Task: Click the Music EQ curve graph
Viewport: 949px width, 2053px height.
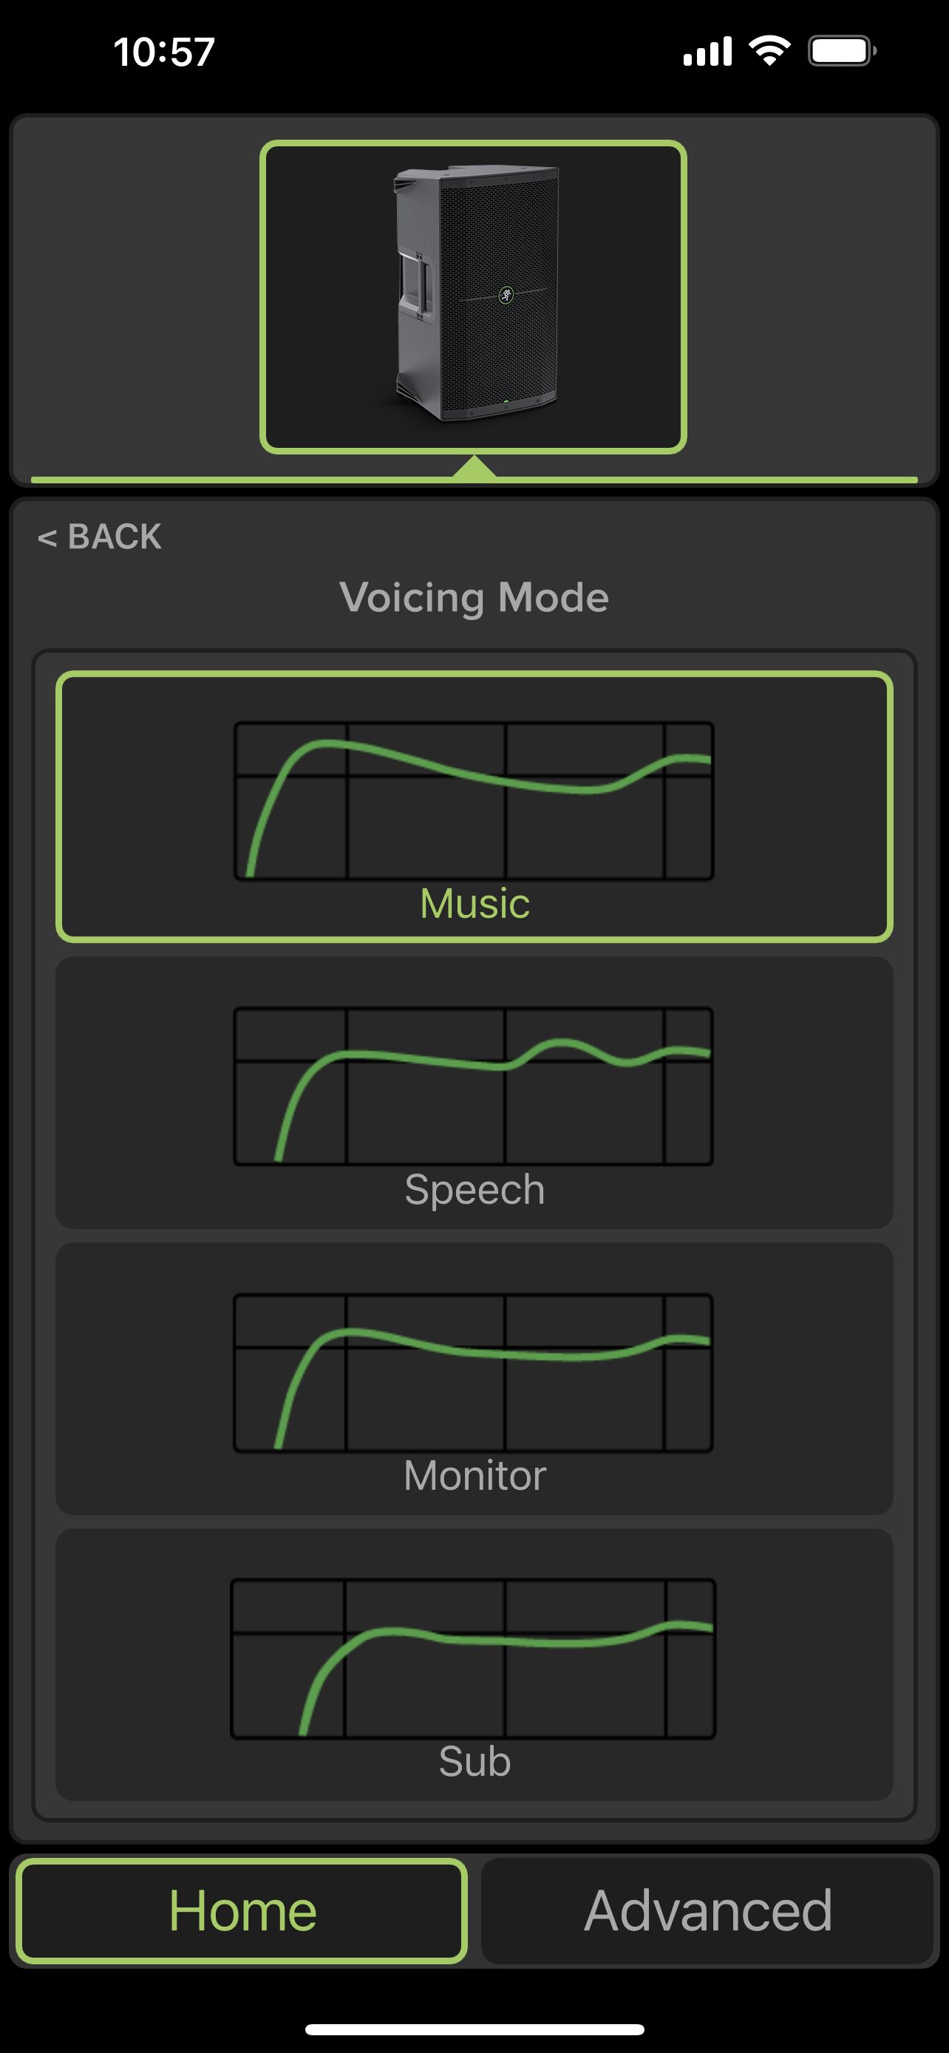Action: [473, 801]
